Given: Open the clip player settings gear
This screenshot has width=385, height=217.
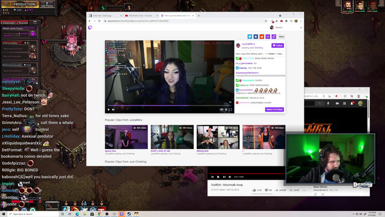Looking at the screenshot, I should click(226, 110).
